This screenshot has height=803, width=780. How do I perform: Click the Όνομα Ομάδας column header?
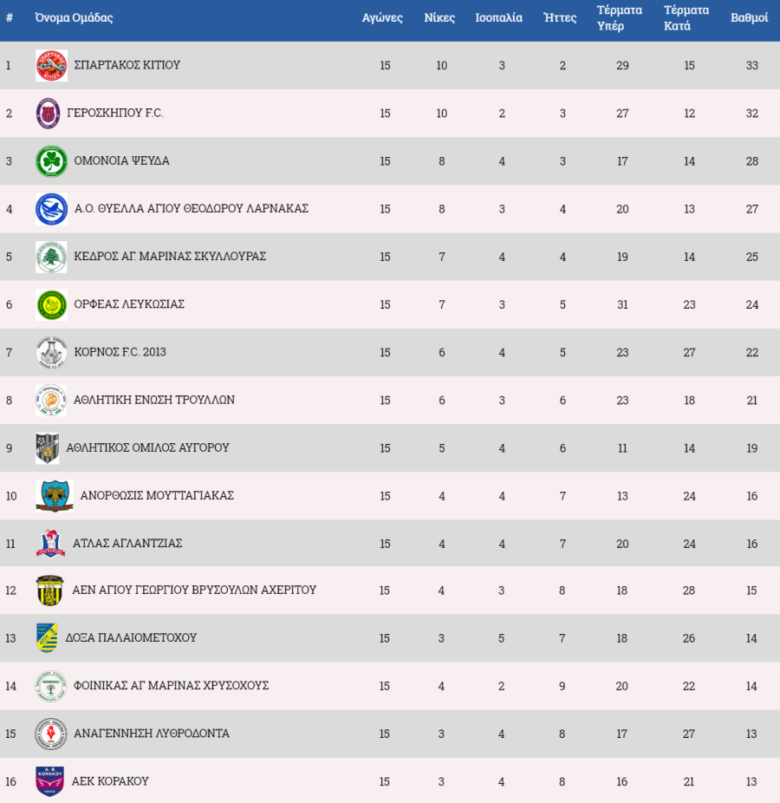point(74,18)
